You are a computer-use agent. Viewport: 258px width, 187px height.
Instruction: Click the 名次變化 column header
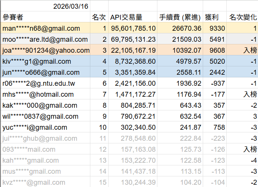tap(243, 17)
